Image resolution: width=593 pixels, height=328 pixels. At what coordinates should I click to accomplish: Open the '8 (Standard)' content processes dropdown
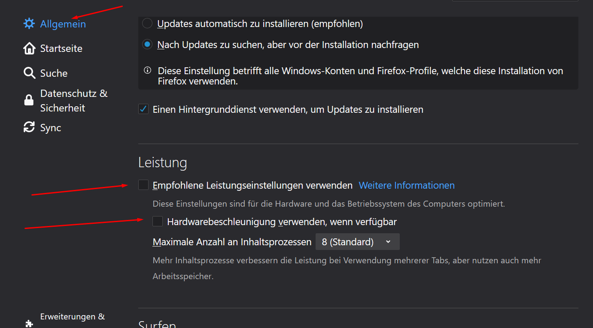click(357, 242)
